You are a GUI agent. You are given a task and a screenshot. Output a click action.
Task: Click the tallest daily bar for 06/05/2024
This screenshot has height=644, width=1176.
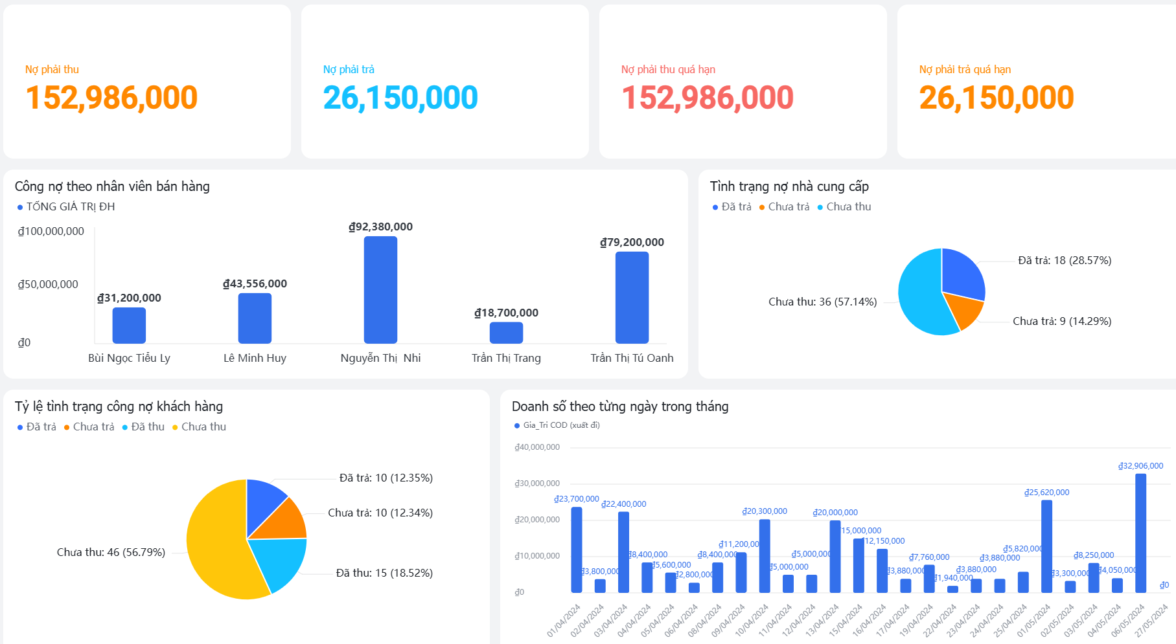point(1140,533)
